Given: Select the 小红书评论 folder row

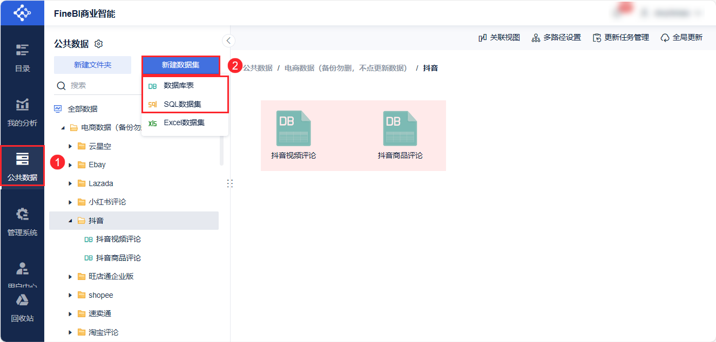Looking at the screenshot, I should 134,202.
